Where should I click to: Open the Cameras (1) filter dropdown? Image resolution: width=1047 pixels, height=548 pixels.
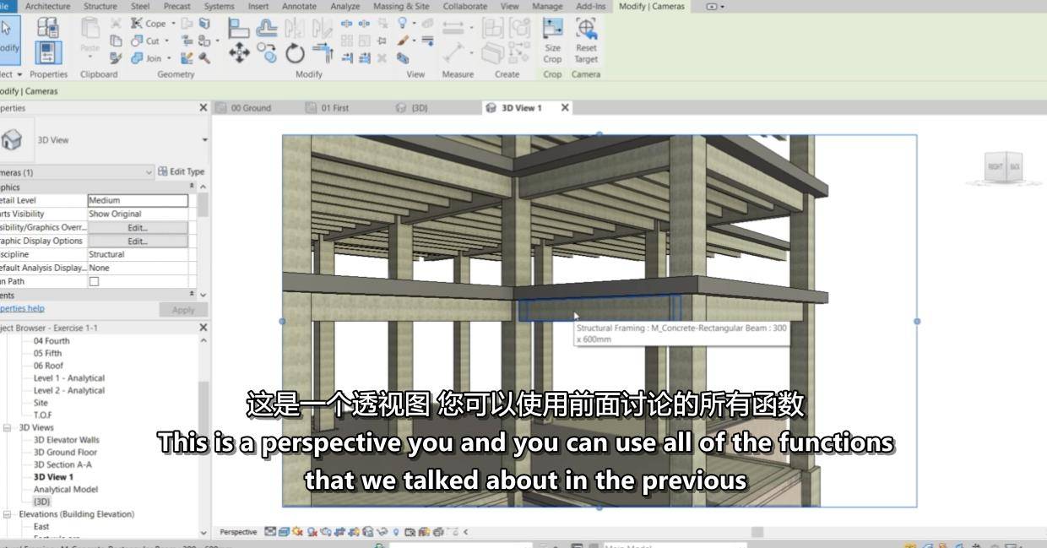pos(149,172)
